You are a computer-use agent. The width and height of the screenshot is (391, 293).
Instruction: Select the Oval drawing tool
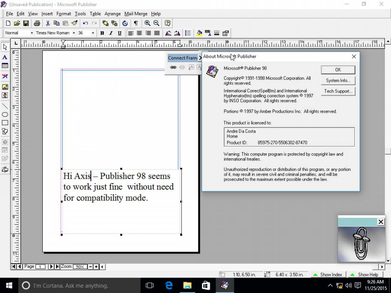click(x=5, y=115)
